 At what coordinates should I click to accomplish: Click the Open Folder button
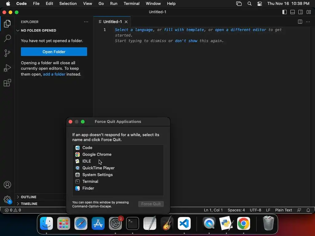(x=54, y=52)
